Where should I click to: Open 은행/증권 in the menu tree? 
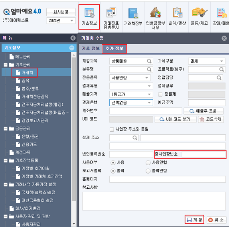point(27,136)
